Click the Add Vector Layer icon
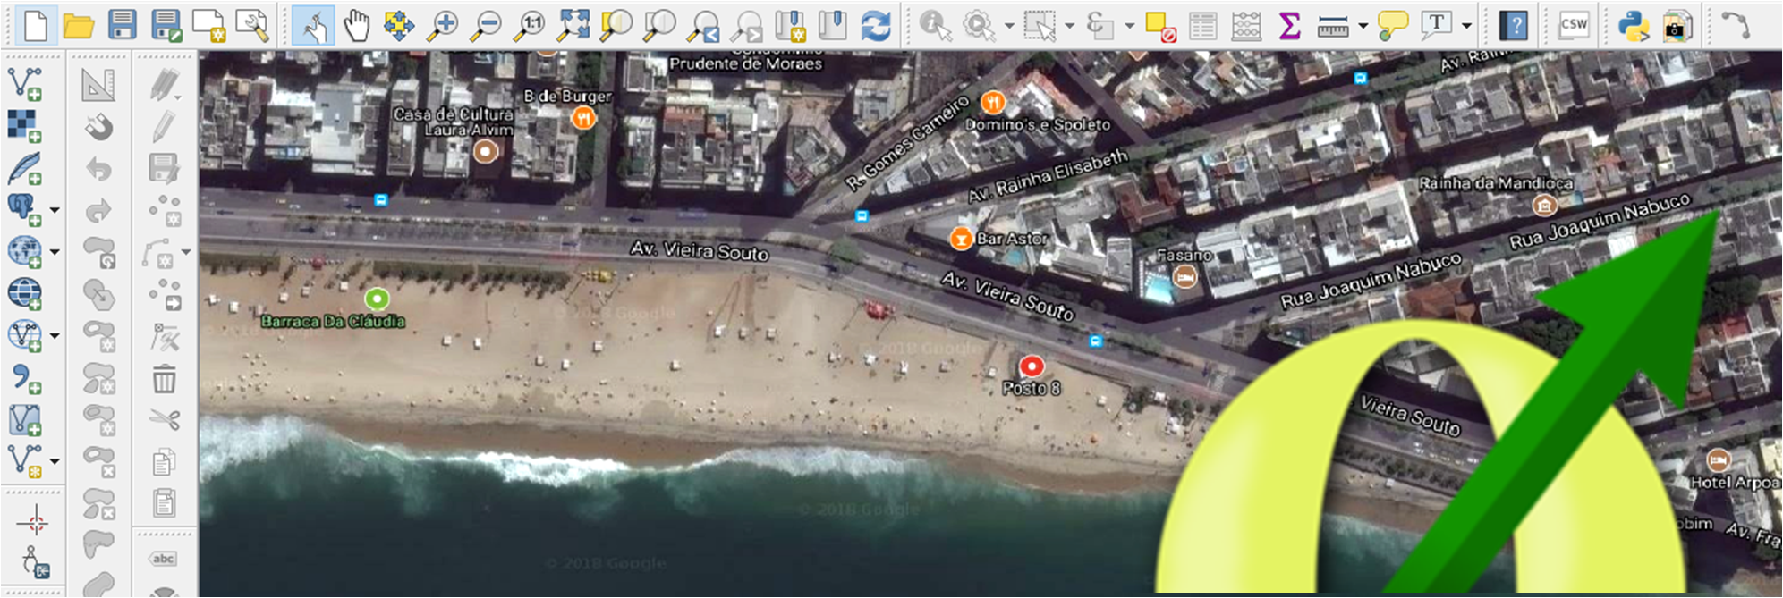The image size is (1783, 598). click(x=24, y=83)
